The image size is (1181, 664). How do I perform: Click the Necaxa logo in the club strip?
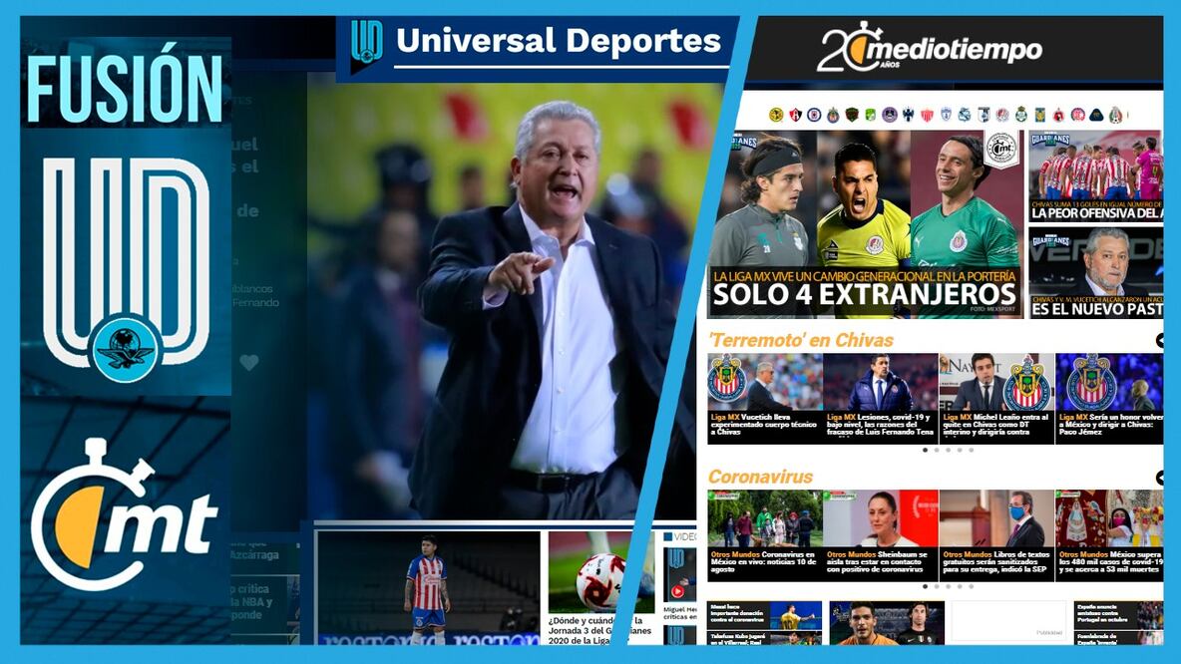926,115
